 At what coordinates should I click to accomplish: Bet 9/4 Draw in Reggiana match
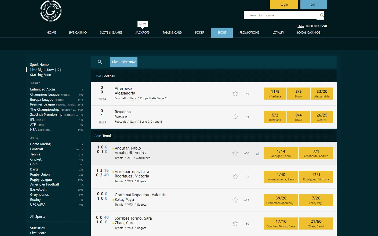[299, 117]
